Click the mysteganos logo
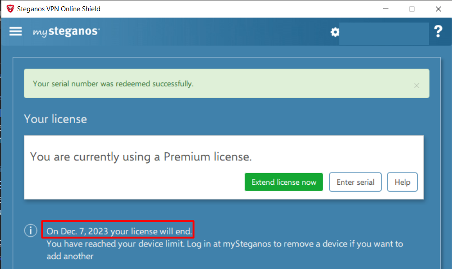This screenshot has width=452, height=269. point(66,32)
